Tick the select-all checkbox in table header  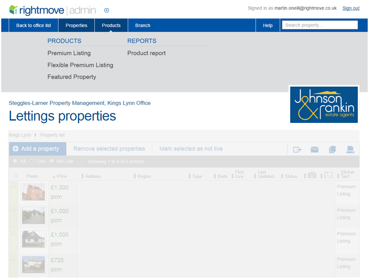16,175
